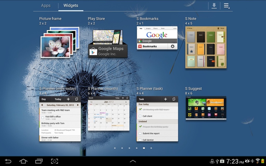The image size is (266, 166).
Task: Tap the screen capture icon in navigation bar
Action: 55,161
